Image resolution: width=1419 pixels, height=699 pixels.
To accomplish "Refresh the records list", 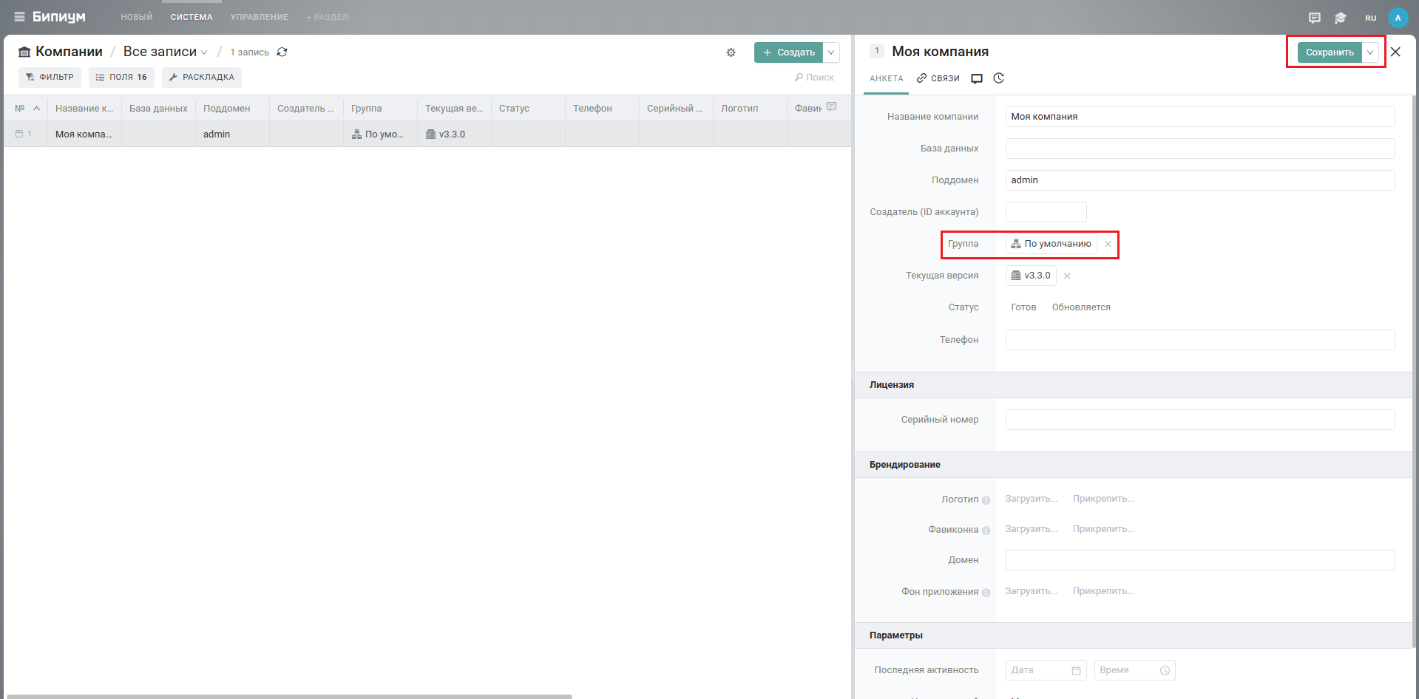I will pyautogui.click(x=282, y=52).
